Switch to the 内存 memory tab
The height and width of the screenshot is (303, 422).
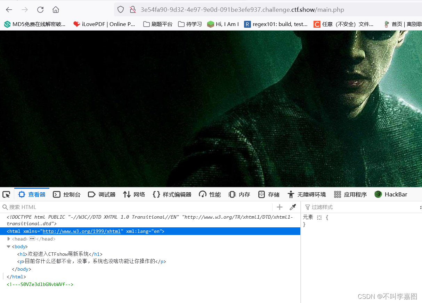point(240,194)
